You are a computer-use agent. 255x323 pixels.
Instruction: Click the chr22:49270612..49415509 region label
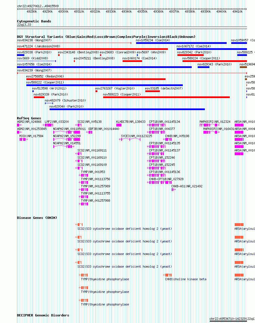point(38,6)
